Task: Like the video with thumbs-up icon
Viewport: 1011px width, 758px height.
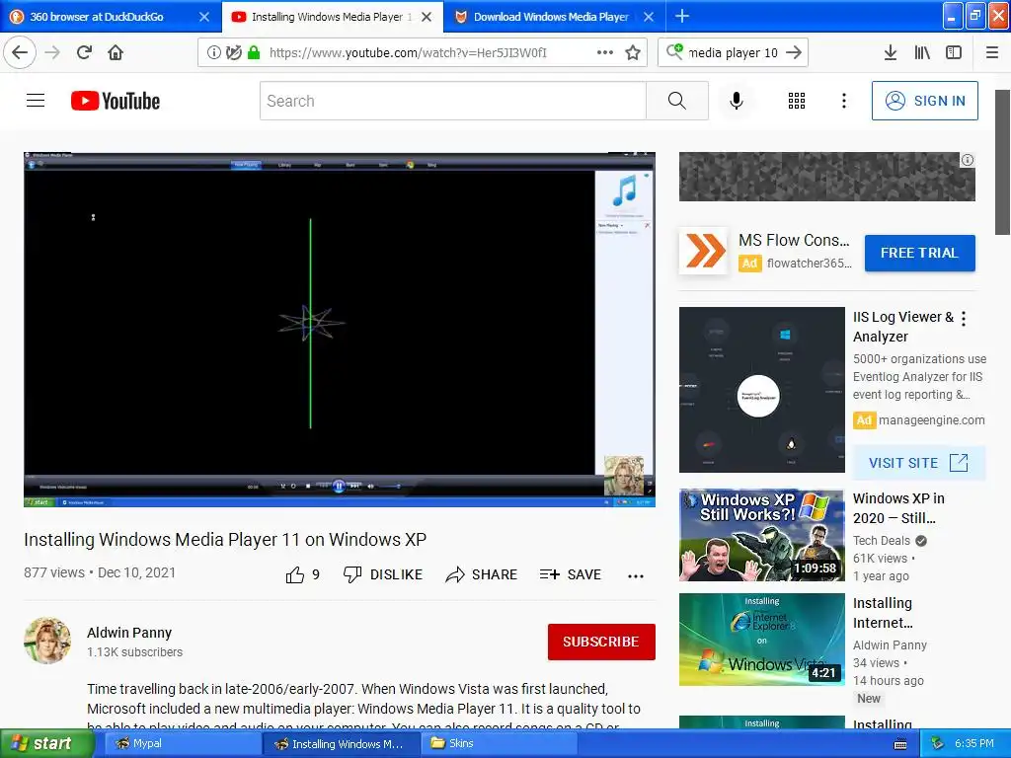Action: click(x=295, y=574)
